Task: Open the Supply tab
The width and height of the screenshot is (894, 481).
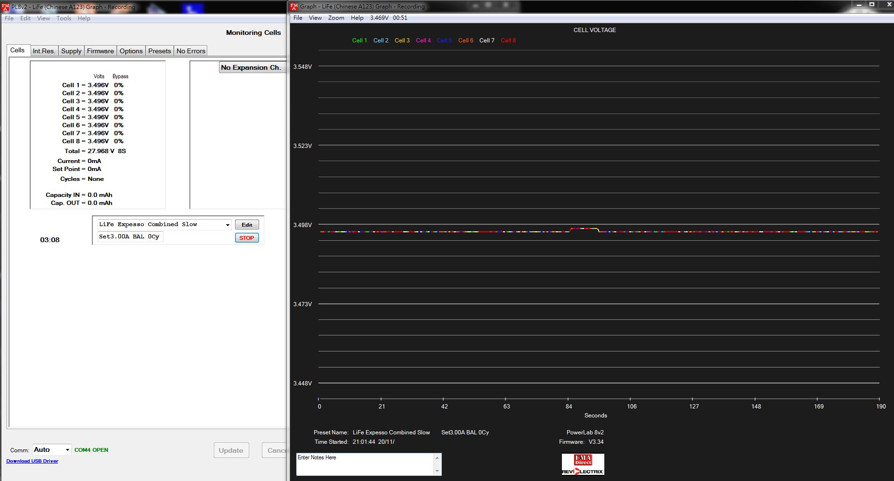Action: click(x=71, y=51)
